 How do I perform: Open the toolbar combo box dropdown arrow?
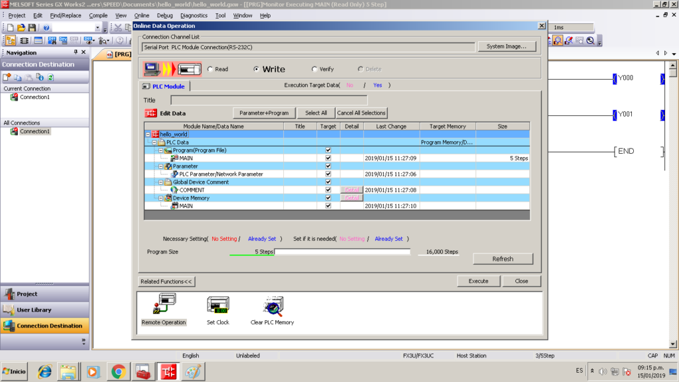click(97, 28)
